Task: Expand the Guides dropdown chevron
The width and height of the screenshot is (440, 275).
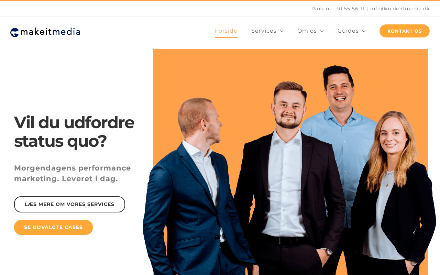Action: (x=364, y=31)
